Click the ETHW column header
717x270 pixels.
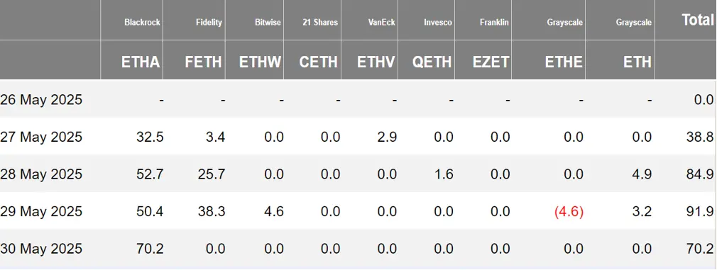261,62
